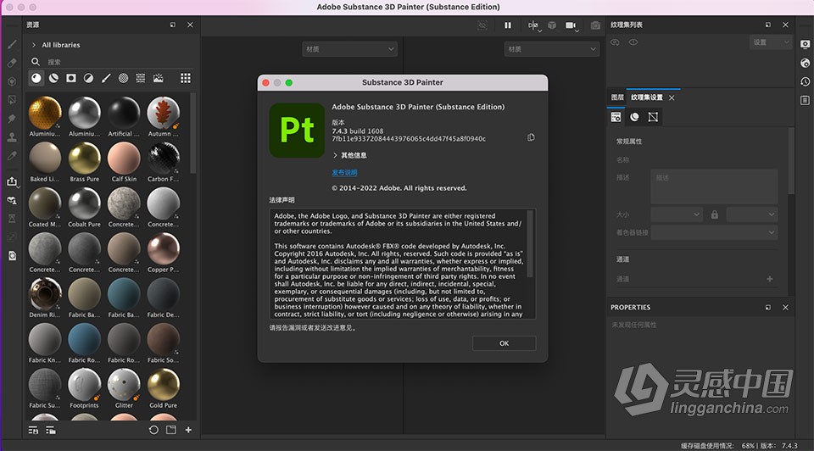Viewport: 814px width, 451px height.
Task: Filter assets by Environment maps icon
Action: pos(159,78)
